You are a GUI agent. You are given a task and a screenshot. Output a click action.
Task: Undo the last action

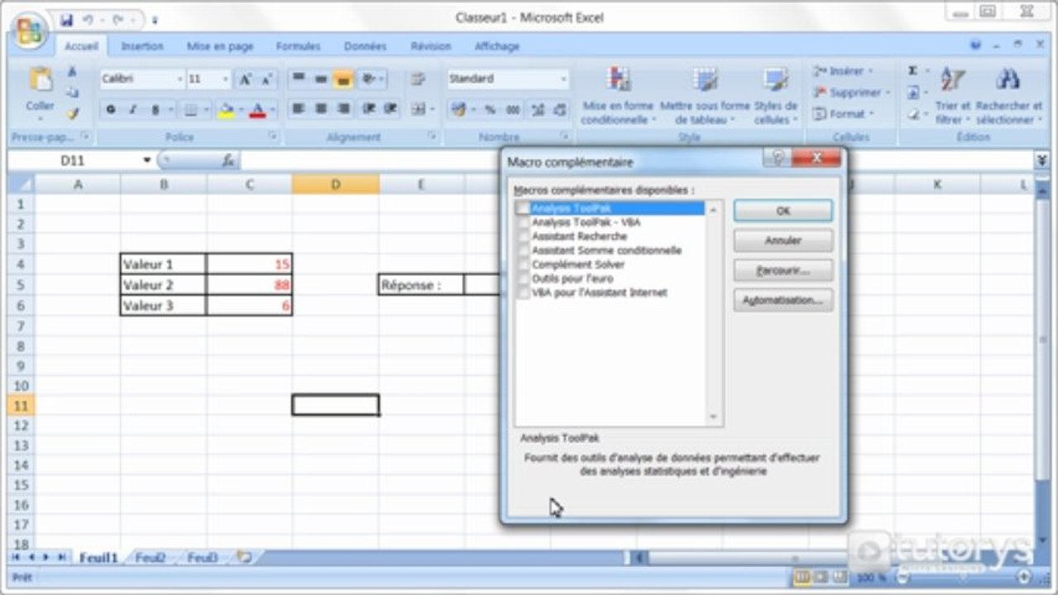(88, 18)
